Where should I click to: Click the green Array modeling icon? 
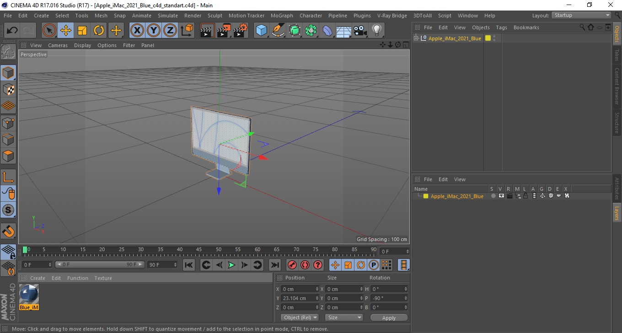coord(311,31)
